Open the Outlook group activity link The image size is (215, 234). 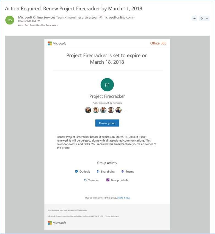pyautogui.click(x=82, y=171)
